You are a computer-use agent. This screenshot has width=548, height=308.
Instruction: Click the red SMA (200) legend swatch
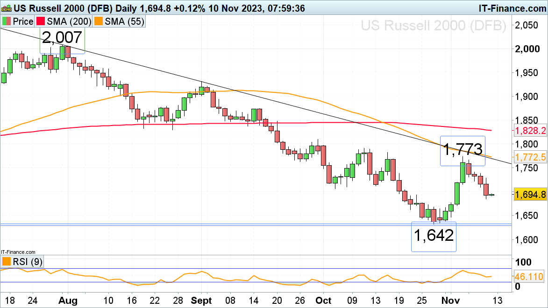coord(41,21)
